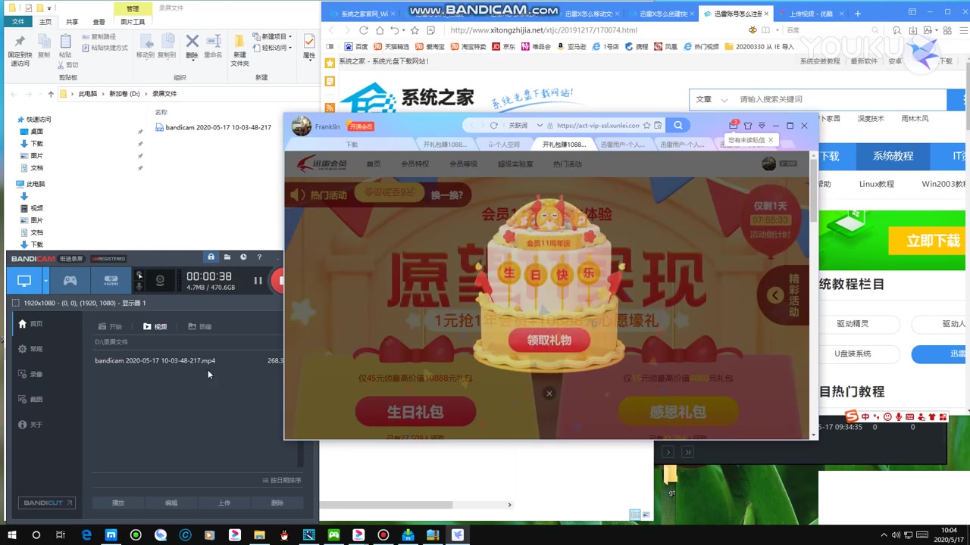The width and height of the screenshot is (970, 545).
Task: Click 属性 properties icon in Explorer
Action: (309, 46)
